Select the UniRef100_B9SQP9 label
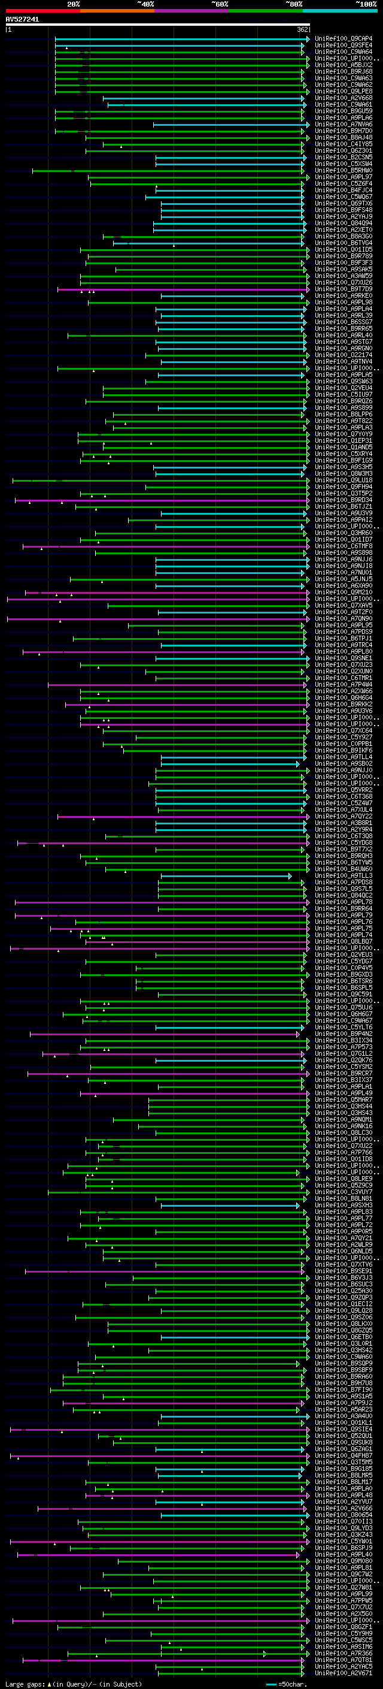Viewport: 383px width, 1689px height. pos(344,1363)
